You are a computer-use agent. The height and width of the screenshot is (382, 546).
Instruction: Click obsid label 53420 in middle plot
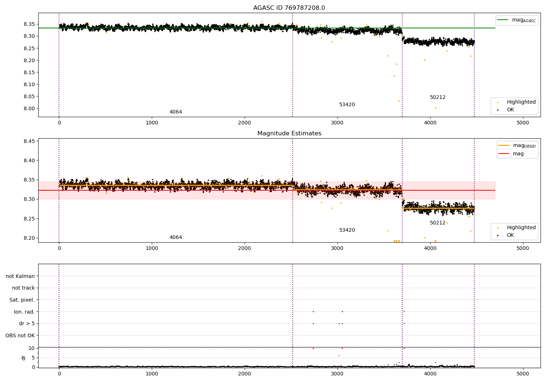(347, 230)
